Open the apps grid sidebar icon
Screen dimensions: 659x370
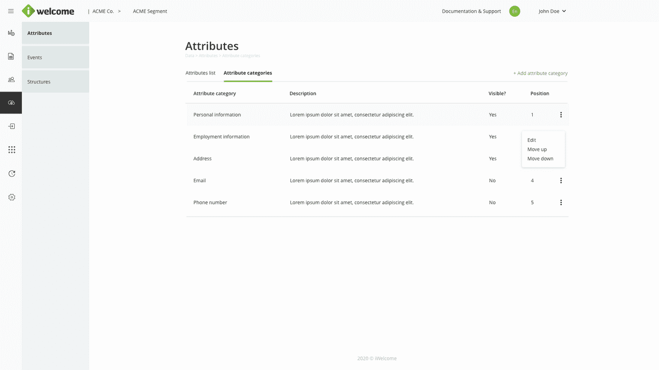tap(11, 150)
